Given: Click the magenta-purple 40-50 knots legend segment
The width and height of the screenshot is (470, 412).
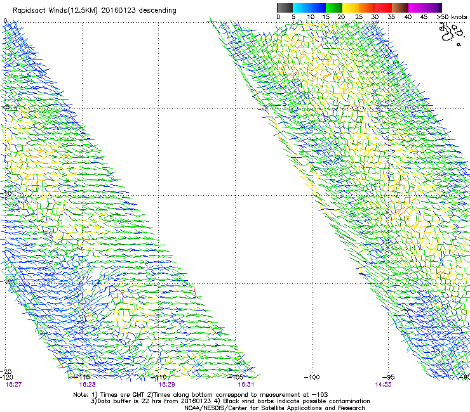Looking at the screenshot, I should [x=425, y=8].
